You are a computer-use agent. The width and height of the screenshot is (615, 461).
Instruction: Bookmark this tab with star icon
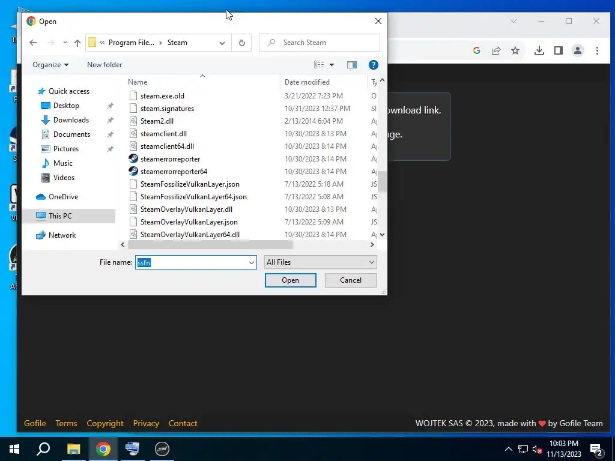pyautogui.click(x=515, y=50)
